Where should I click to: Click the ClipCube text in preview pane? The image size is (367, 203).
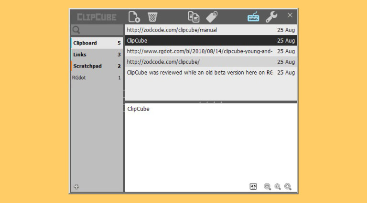tap(138, 109)
